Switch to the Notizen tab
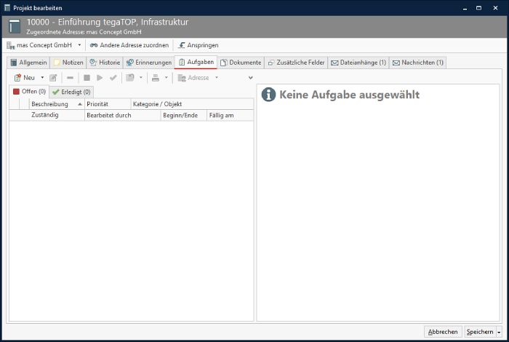The image size is (509, 342). 68,63
